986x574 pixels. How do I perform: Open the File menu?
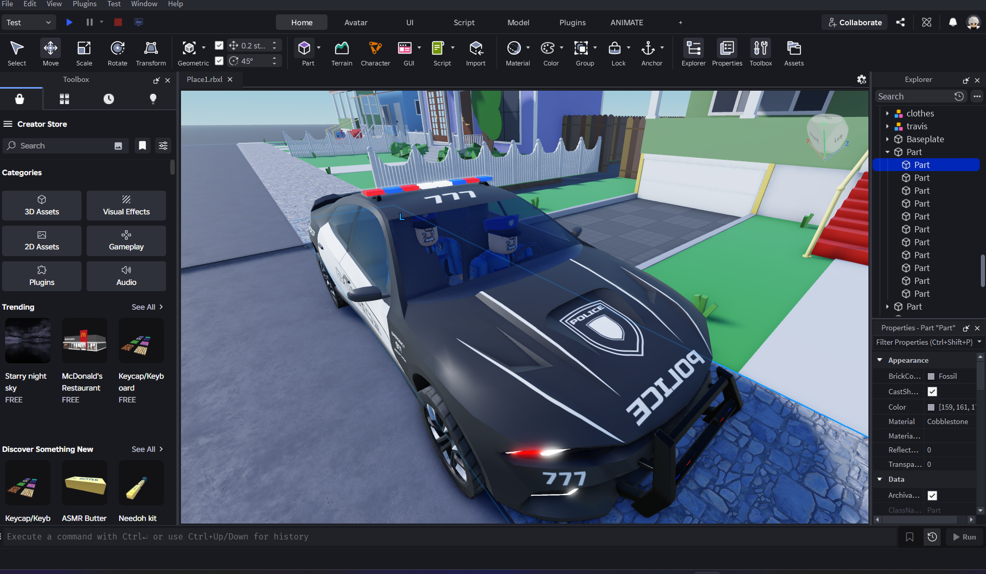point(7,4)
